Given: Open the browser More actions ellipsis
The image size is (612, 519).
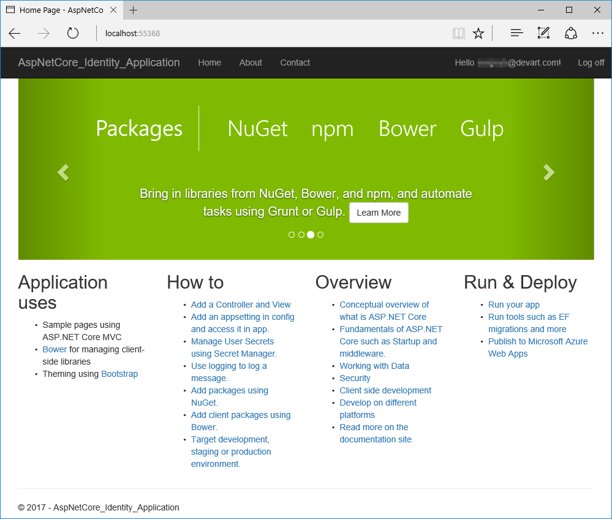Looking at the screenshot, I should (x=597, y=33).
